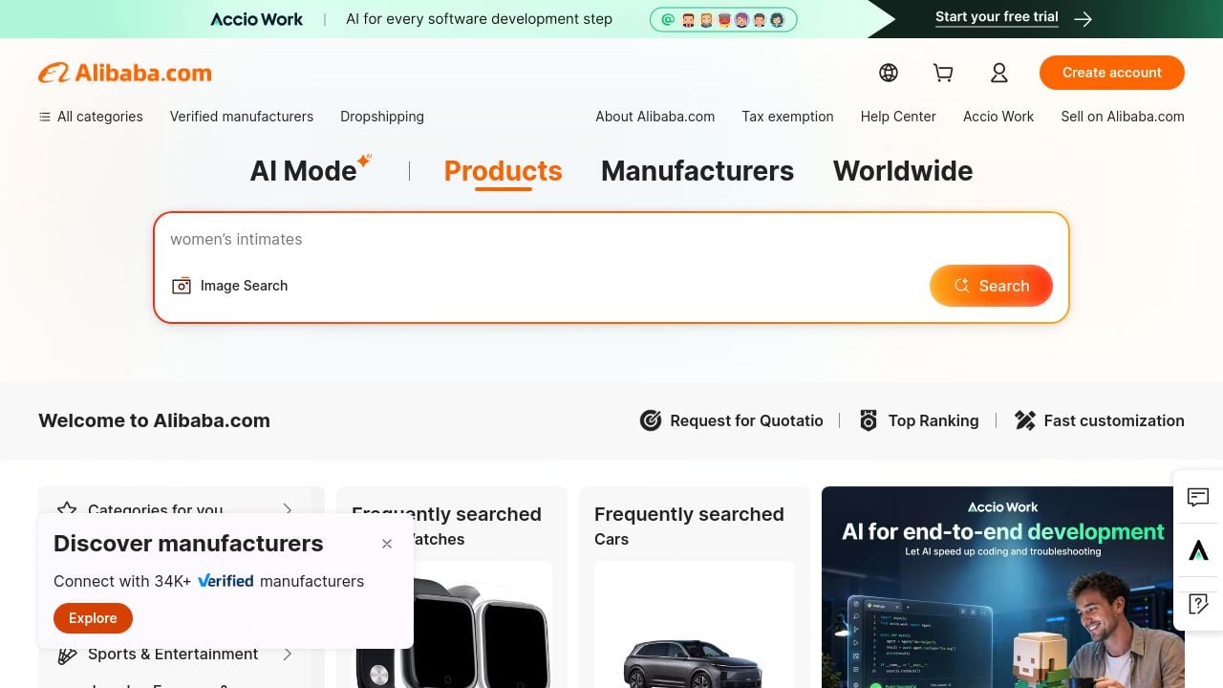Open the Accio Work nav link
Image resolution: width=1223 pixels, height=688 pixels.
[x=998, y=117]
